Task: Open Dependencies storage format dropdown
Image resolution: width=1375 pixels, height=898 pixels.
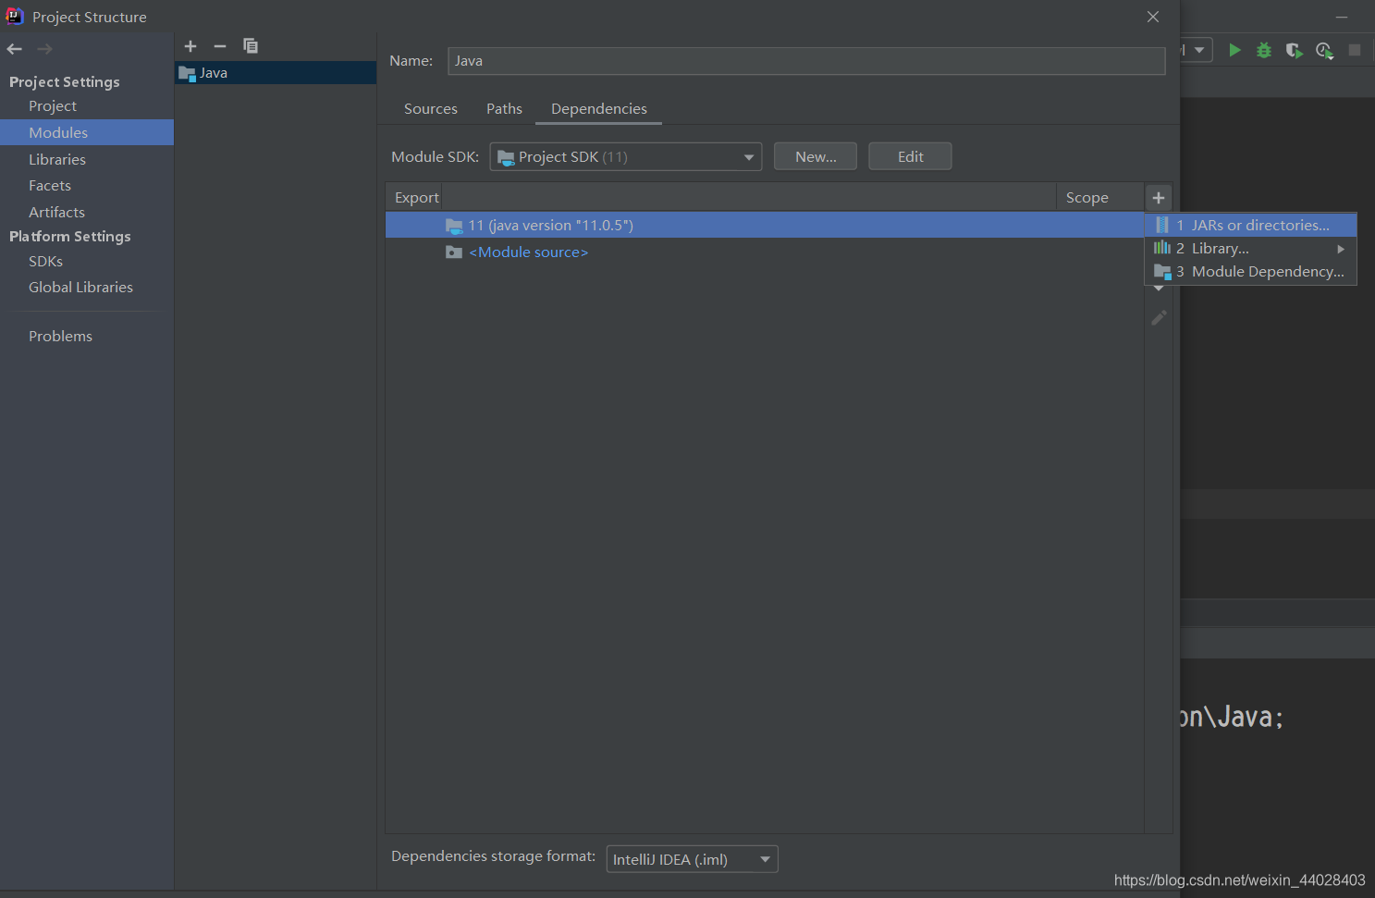Action: pos(692,859)
